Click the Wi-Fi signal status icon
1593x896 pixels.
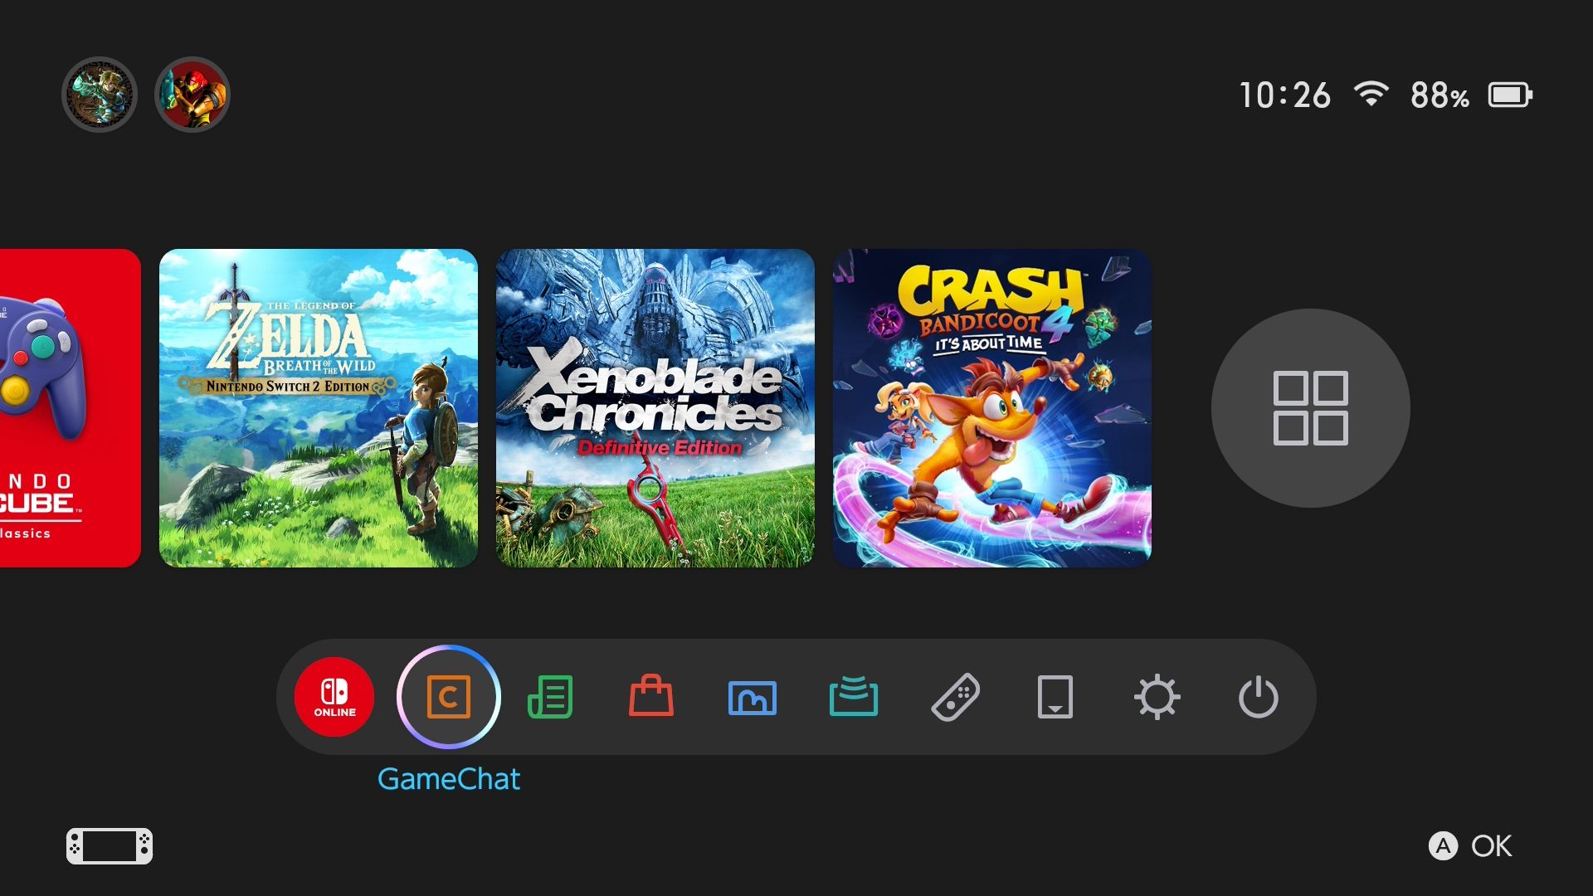click(1371, 94)
